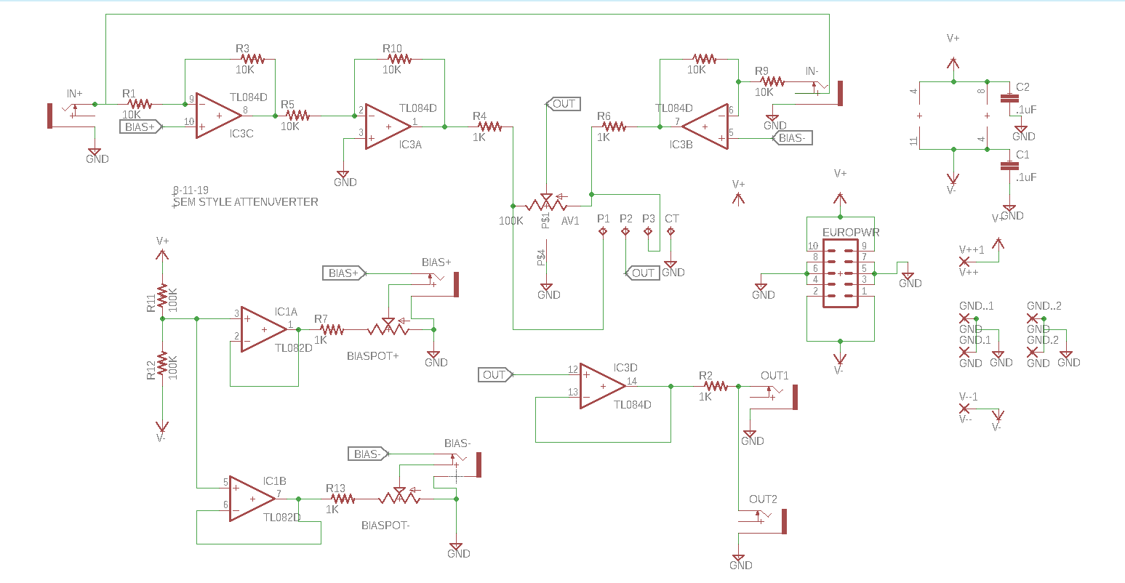Image resolution: width=1125 pixels, height=583 pixels.
Task: Pick the IC1B op-amp symbol
Action: point(251,499)
